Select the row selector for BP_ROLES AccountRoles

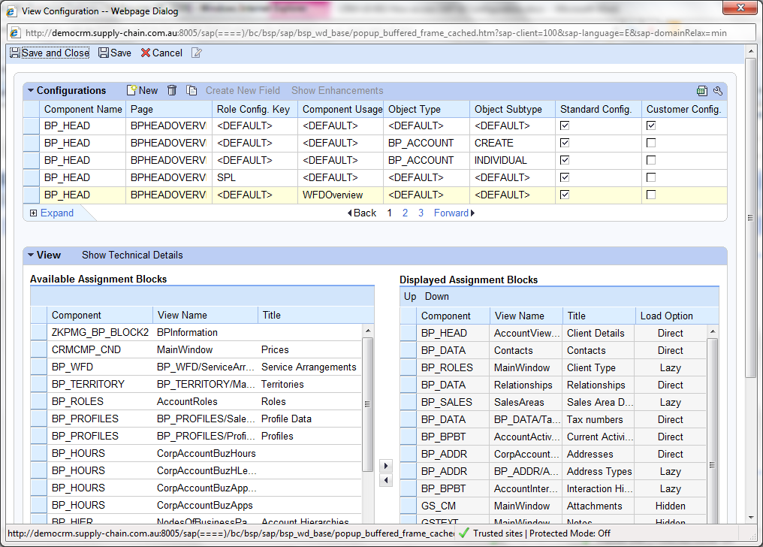pyautogui.click(x=38, y=401)
